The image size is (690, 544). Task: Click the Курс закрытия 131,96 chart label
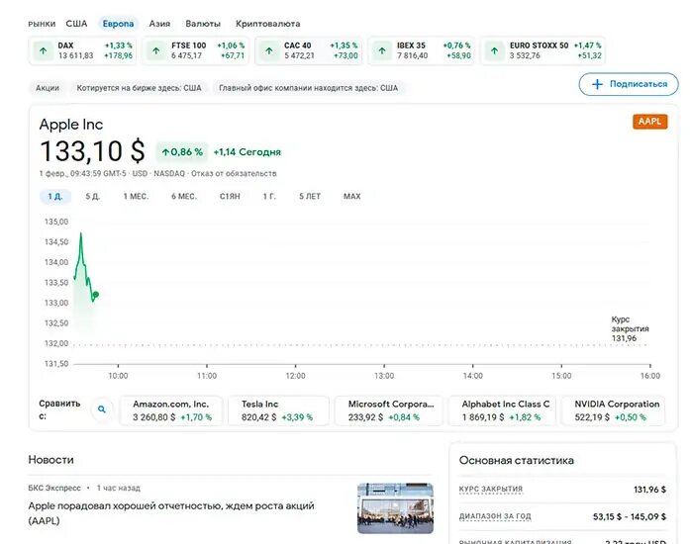(630, 329)
